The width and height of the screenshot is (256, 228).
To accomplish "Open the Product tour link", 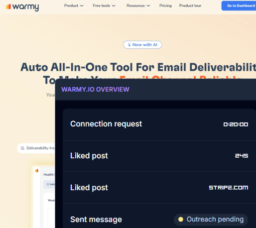I will click(190, 5).
